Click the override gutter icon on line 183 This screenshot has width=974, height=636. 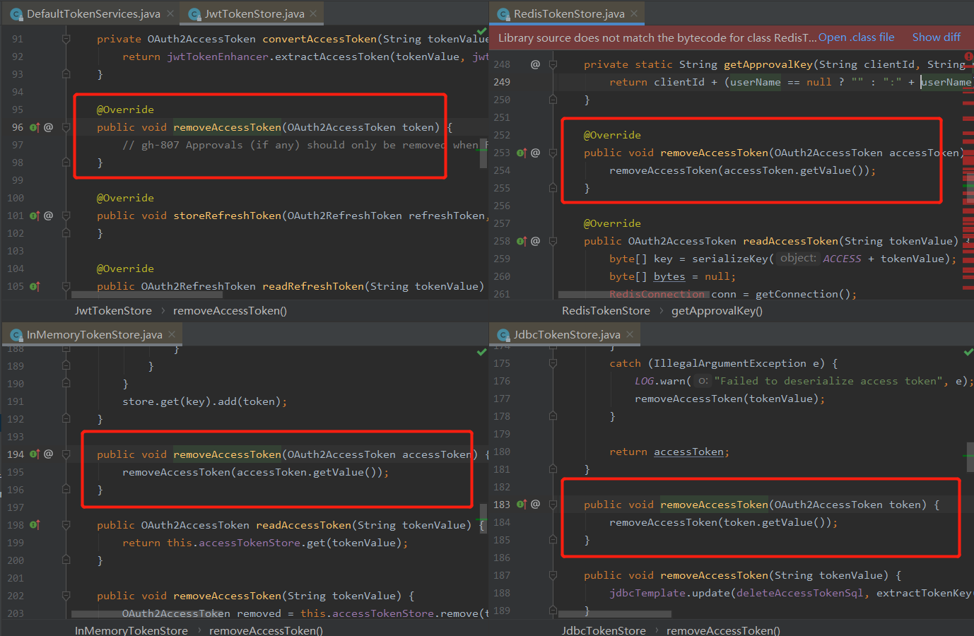pos(521,505)
